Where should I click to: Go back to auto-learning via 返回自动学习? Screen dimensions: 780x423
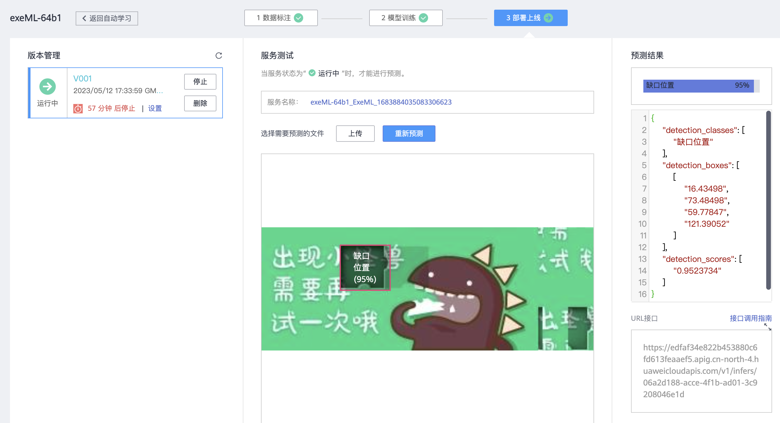tap(106, 18)
